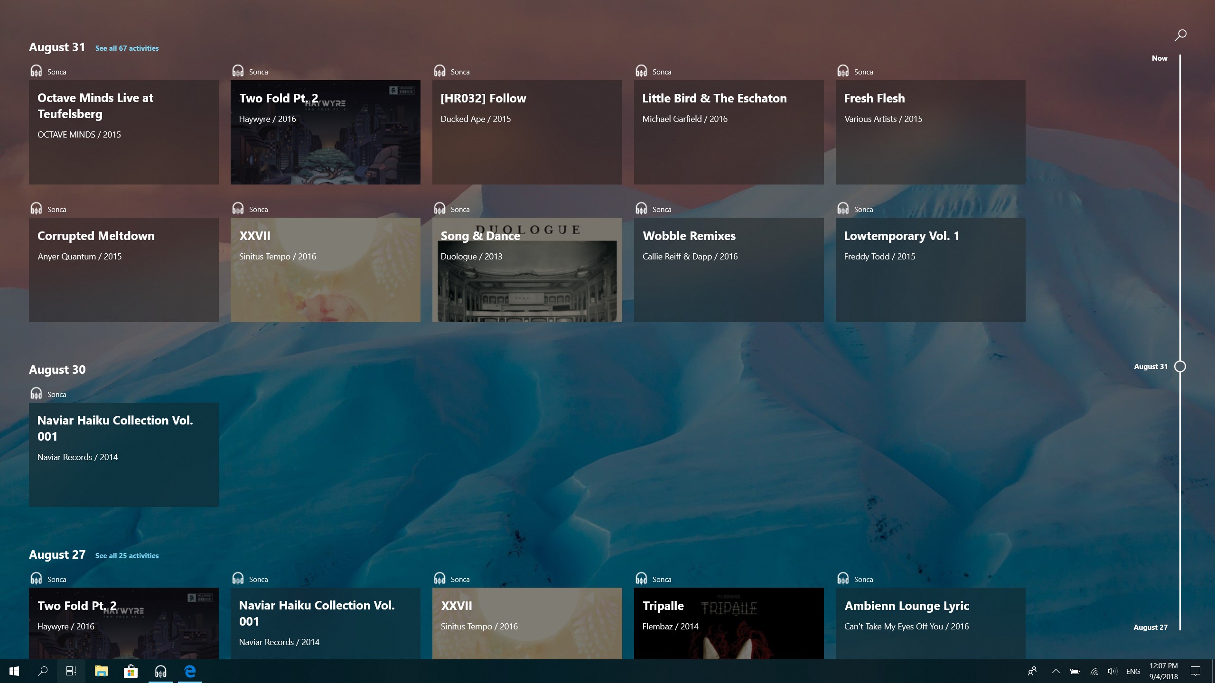Click the Task View taskbar icon
The width and height of the screenshot is (1215, 683).
click(x=70, y=671)
